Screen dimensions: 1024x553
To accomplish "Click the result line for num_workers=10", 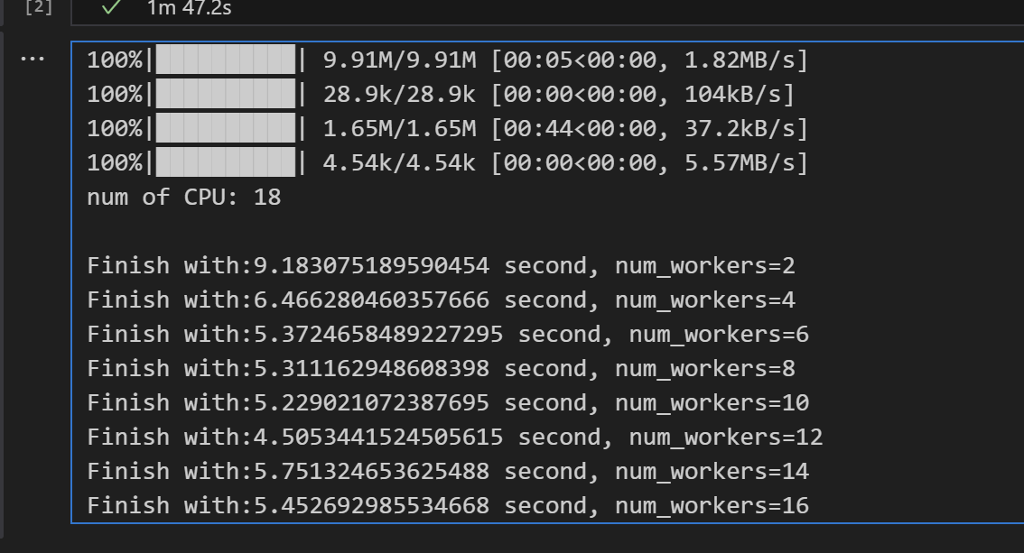I will tap(448, 403).
